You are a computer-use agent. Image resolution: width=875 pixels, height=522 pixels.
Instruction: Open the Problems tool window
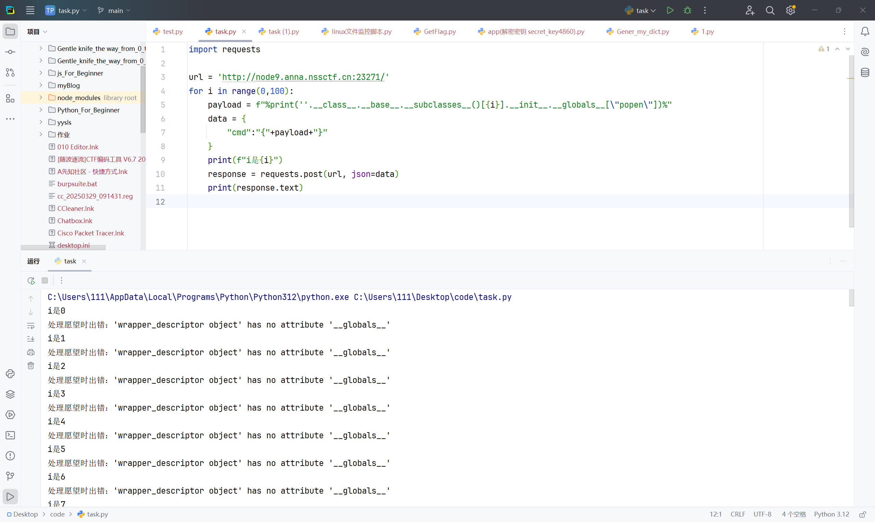click(10, 455)
